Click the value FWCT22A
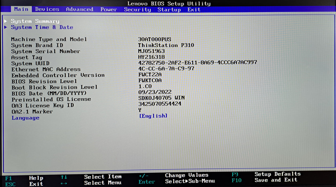Image resolution: width=336 pixels, height=187 pixels. tap(150, 75)
